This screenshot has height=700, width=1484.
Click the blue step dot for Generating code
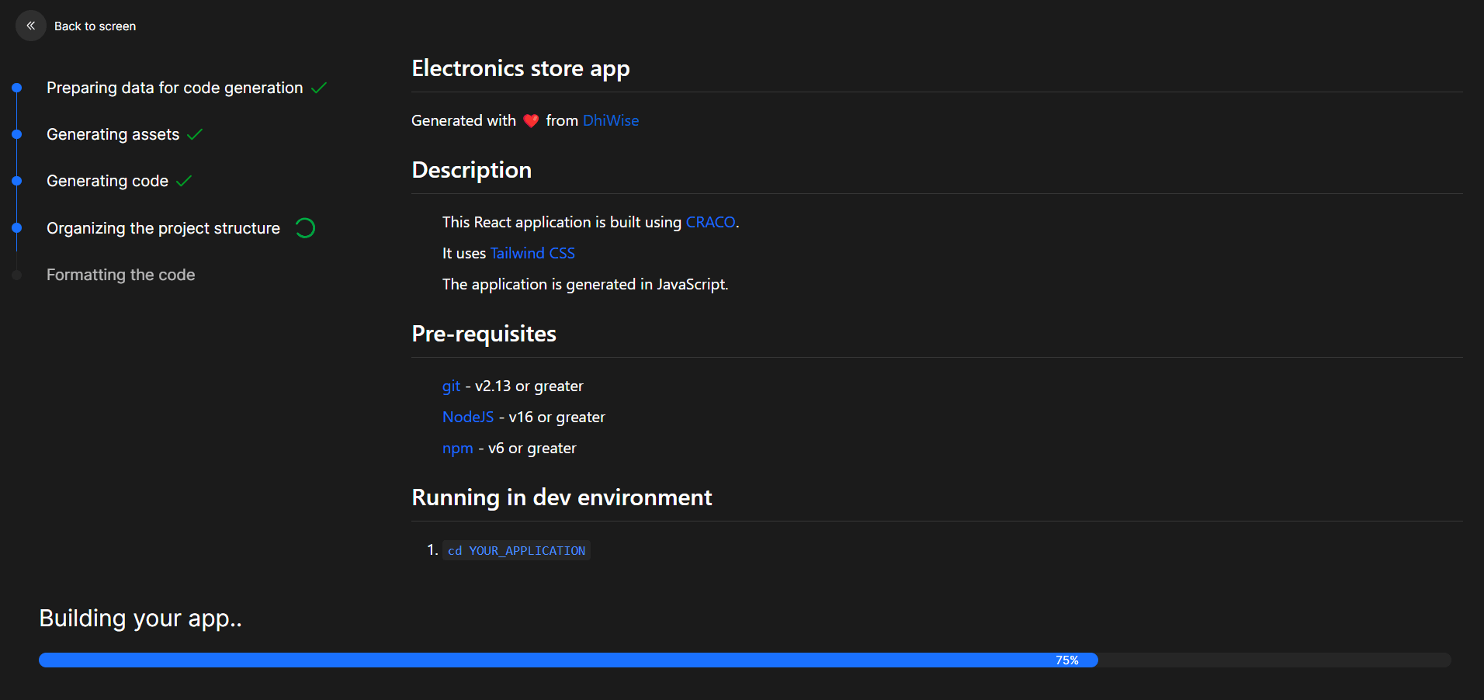16,181
